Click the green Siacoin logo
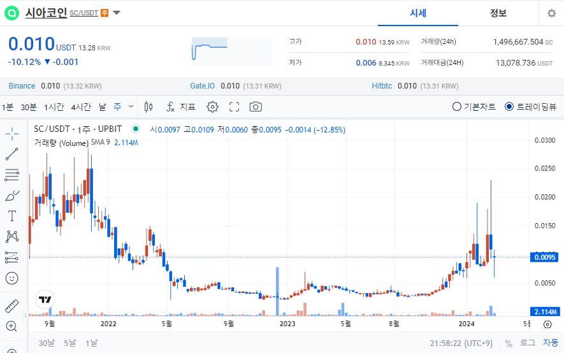This screenshot has width=564, height=353. (11, 13)
